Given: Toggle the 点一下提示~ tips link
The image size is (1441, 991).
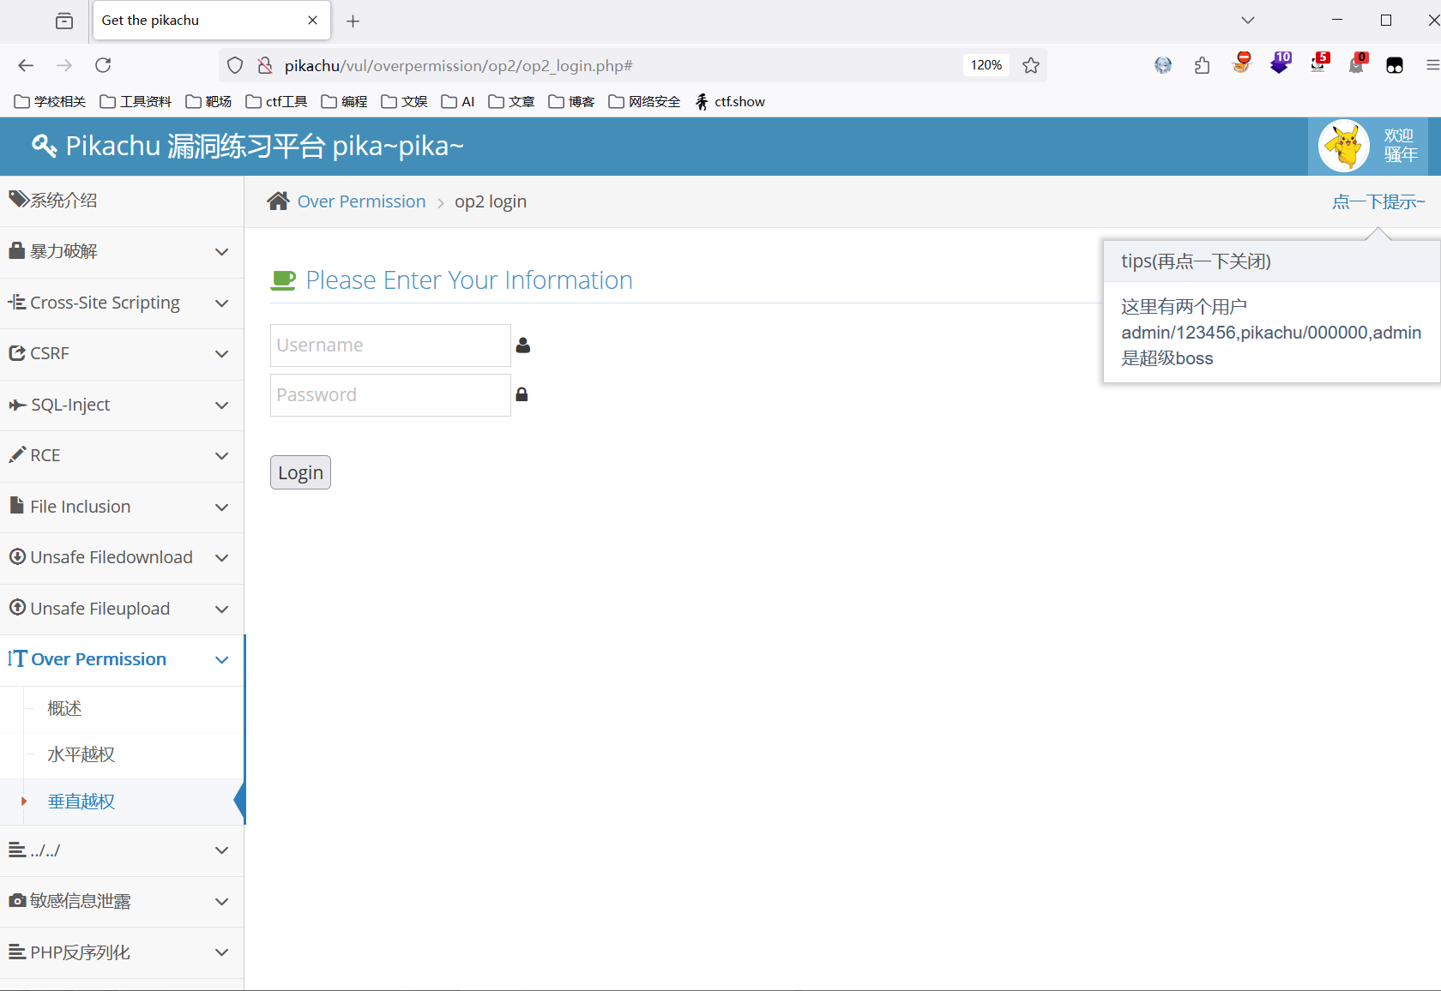Looking at the screenshot, I should tap(1378, 201).
